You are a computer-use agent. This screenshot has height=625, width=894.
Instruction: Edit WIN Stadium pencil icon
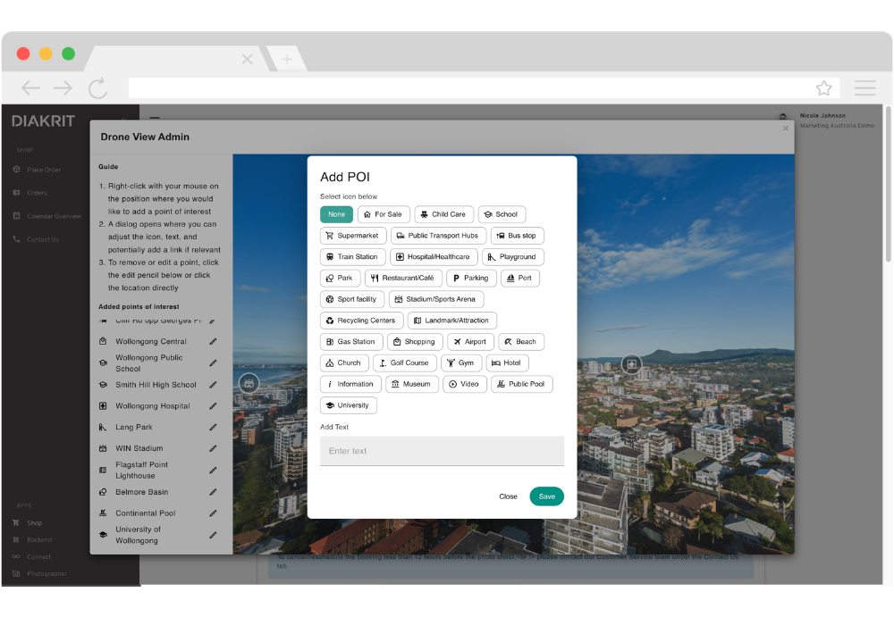pyautogui.click(x=213, y=448)
